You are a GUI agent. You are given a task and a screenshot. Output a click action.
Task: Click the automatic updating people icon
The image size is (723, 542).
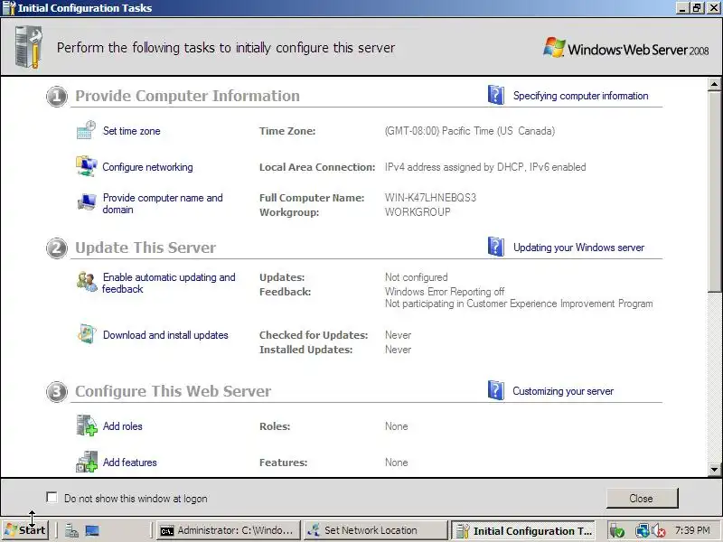point(87,282)
